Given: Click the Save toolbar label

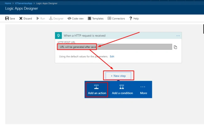Looking at the screenshot, I should point(12,19).
